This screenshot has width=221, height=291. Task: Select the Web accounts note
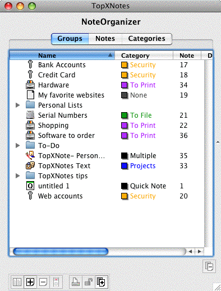point(60,196)
